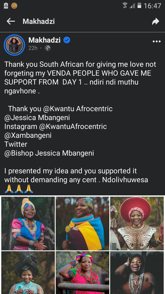Tap the orange notification icon in the status bar
The height and width of the screenshot is (294, 165).
[x=14, y=6]
